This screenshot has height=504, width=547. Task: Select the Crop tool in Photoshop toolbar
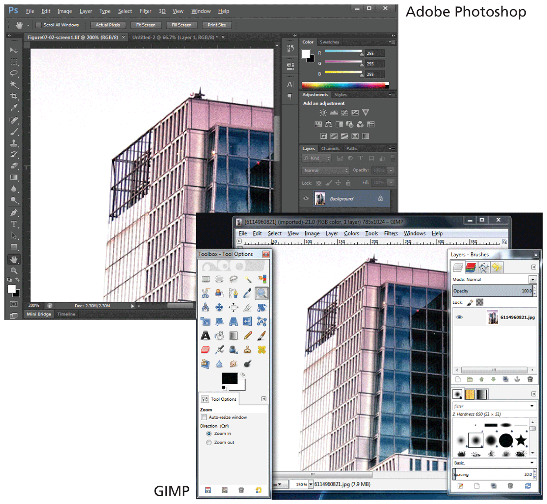(x=14, y=96)
